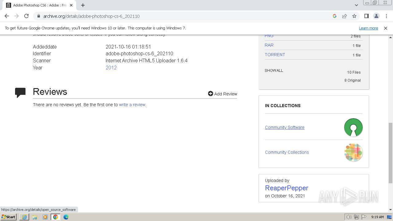Reload the archive.org page
Image resolution: width=393 pixels, height=221 pixels.
click(x=26, y=16)
